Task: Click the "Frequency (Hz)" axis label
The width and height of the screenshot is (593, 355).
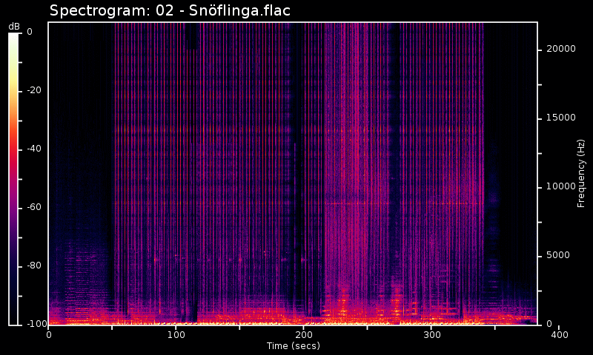Action: point(582,173)
